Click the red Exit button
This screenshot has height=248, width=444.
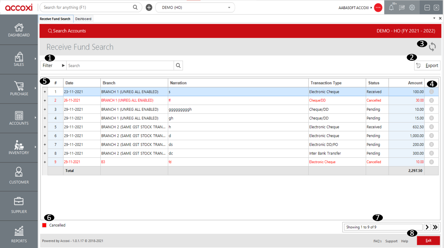tap(428, 241)
